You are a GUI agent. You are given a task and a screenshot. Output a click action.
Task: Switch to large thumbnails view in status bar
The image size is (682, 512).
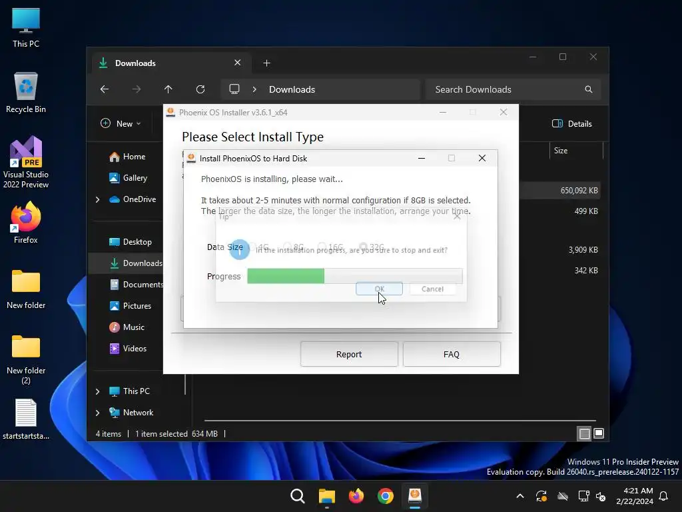pyautogui.click(x=599, y=433)
